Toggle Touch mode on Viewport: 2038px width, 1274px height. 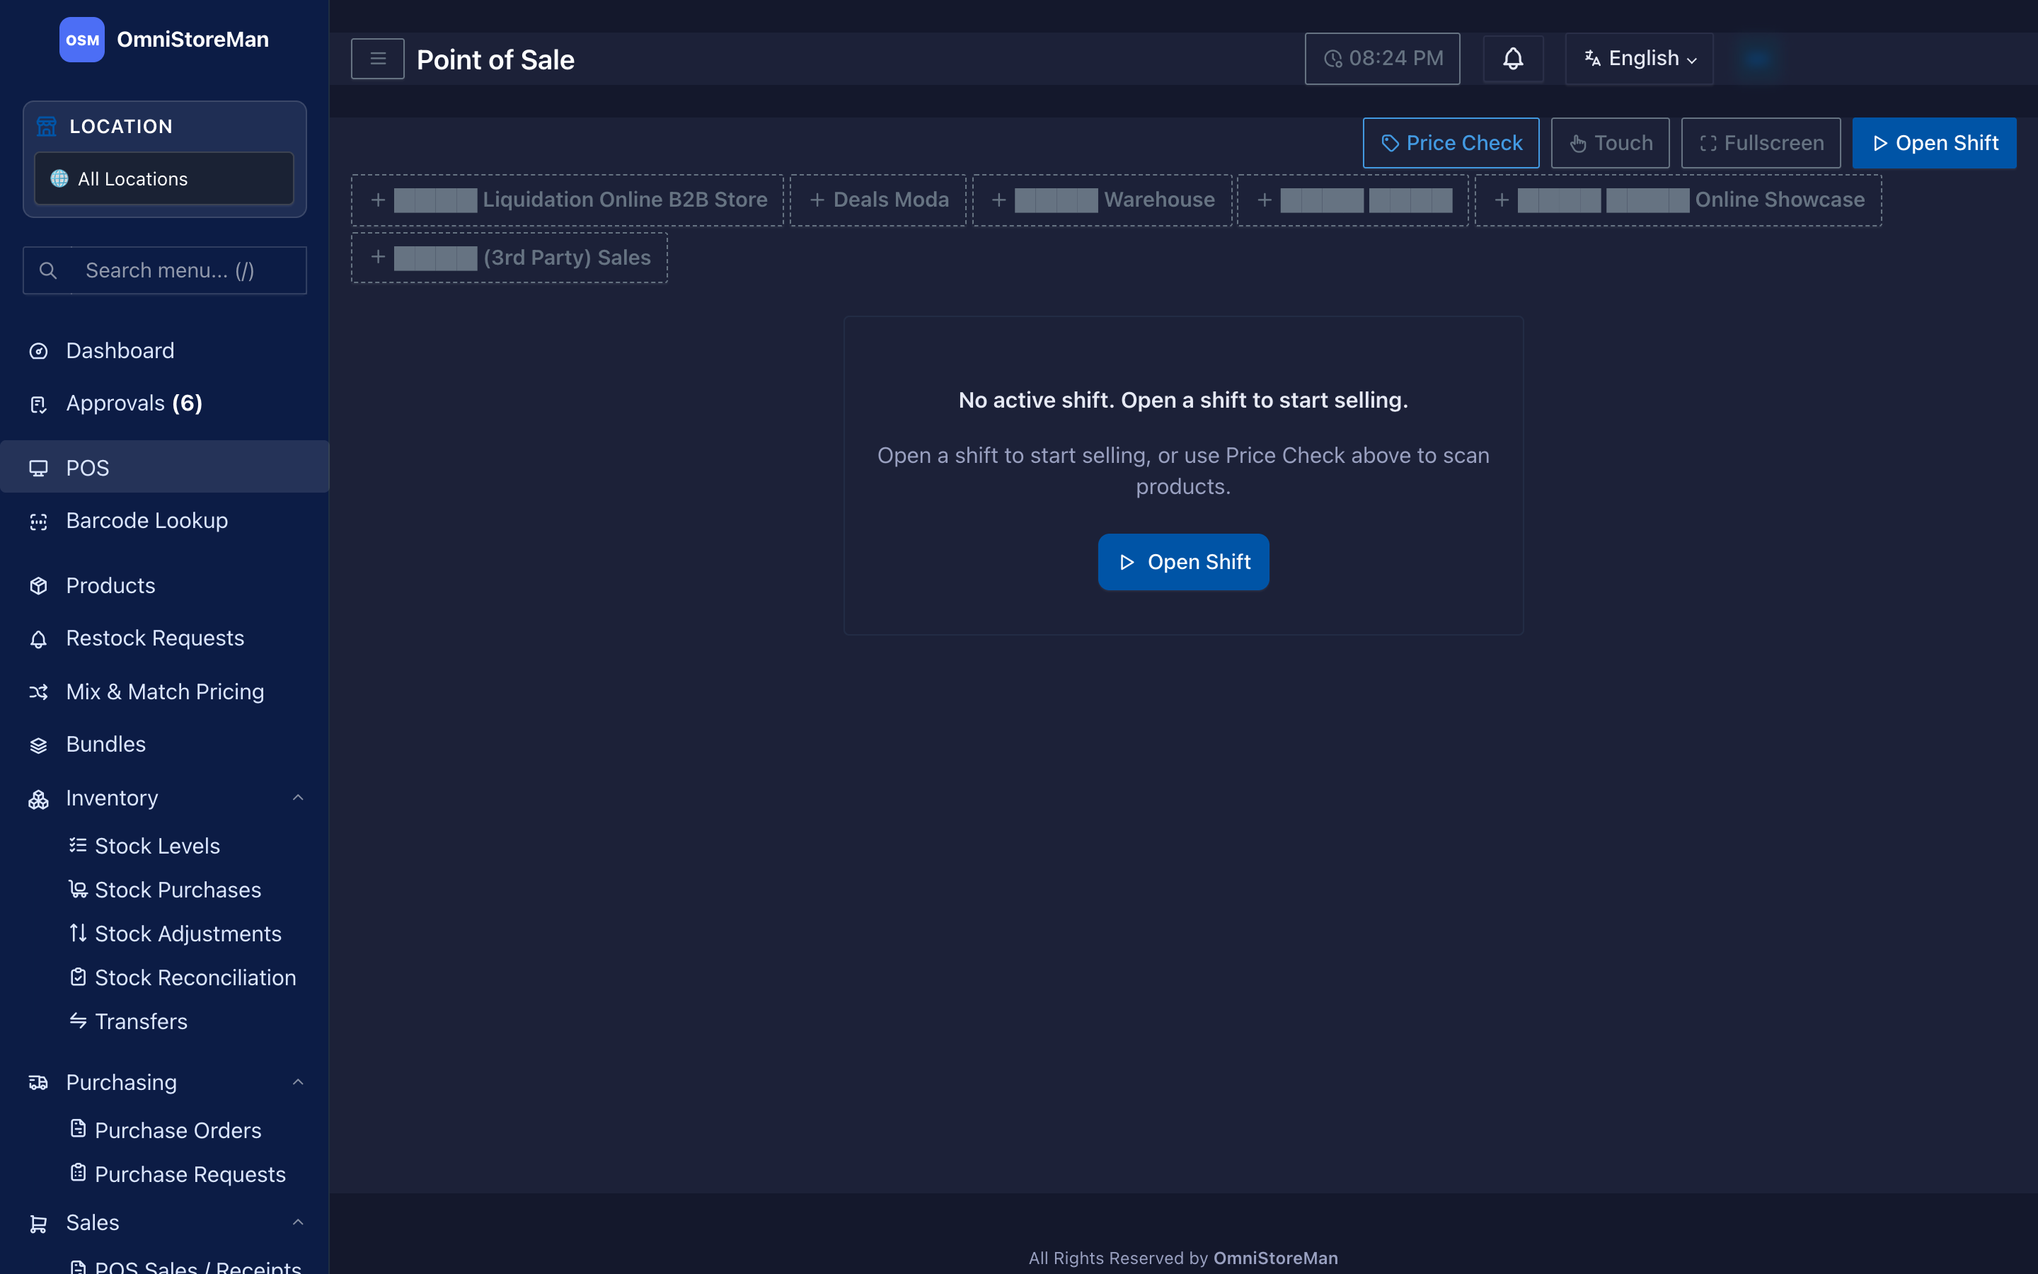(1610, 143)
